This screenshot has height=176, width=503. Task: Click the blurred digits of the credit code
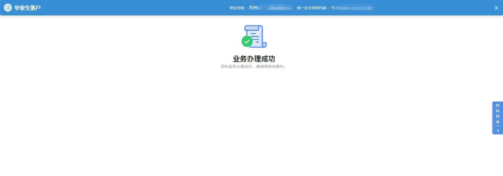click(356, 8)
